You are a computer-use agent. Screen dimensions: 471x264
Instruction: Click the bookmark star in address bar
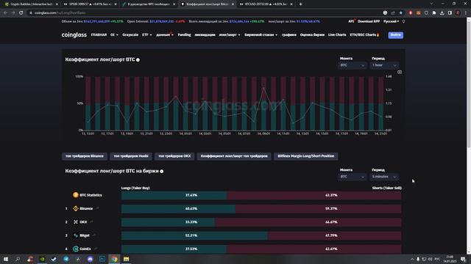[400, 13]
